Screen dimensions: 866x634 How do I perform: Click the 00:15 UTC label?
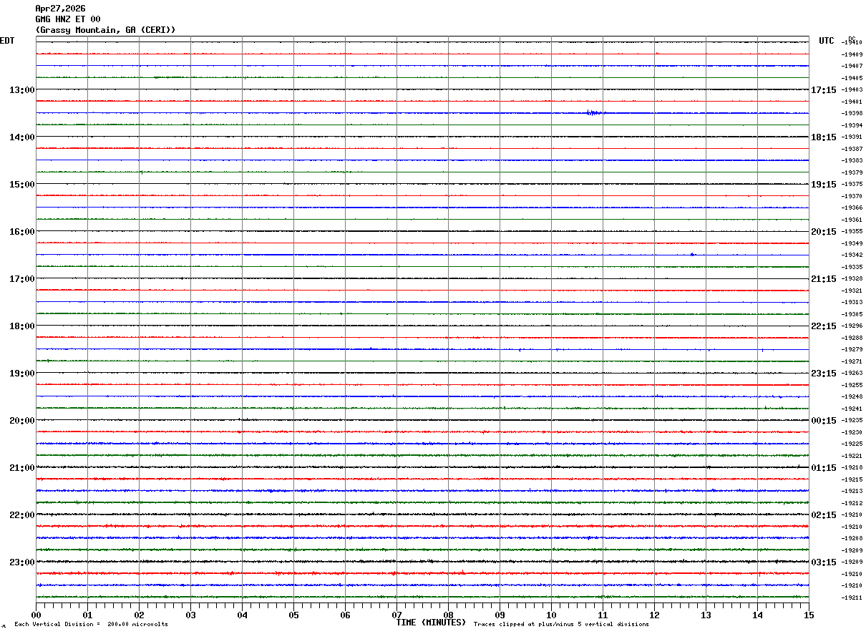[823, 421]
